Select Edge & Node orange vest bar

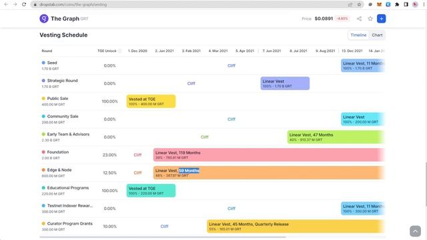[269, 173]
